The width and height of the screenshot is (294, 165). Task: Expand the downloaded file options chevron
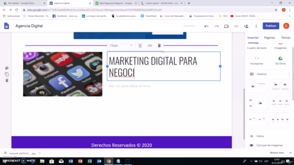[40, 153]
